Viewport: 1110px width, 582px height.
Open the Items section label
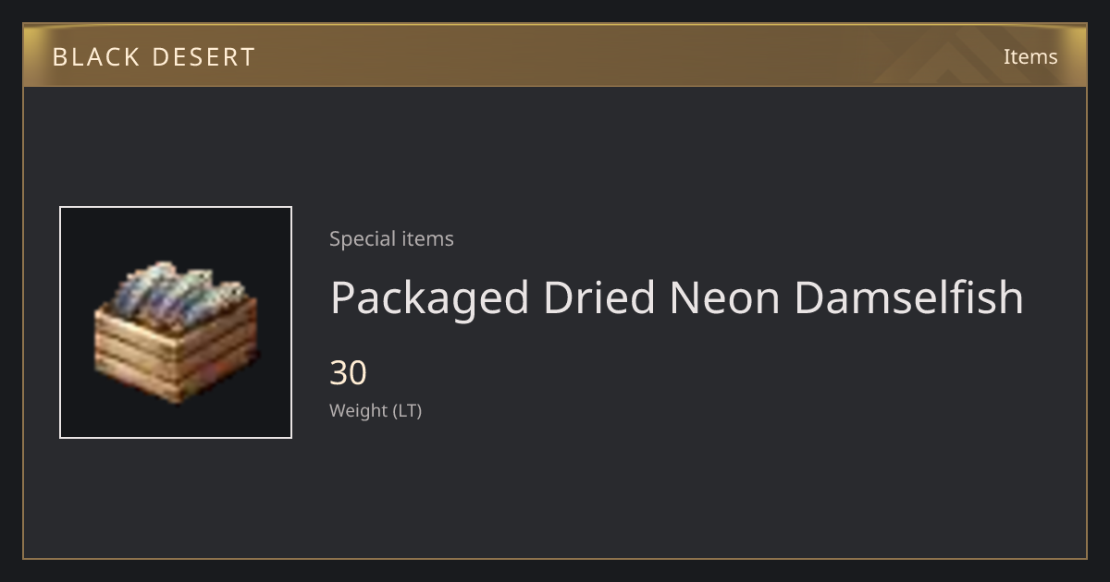(x=1030, y=56)
